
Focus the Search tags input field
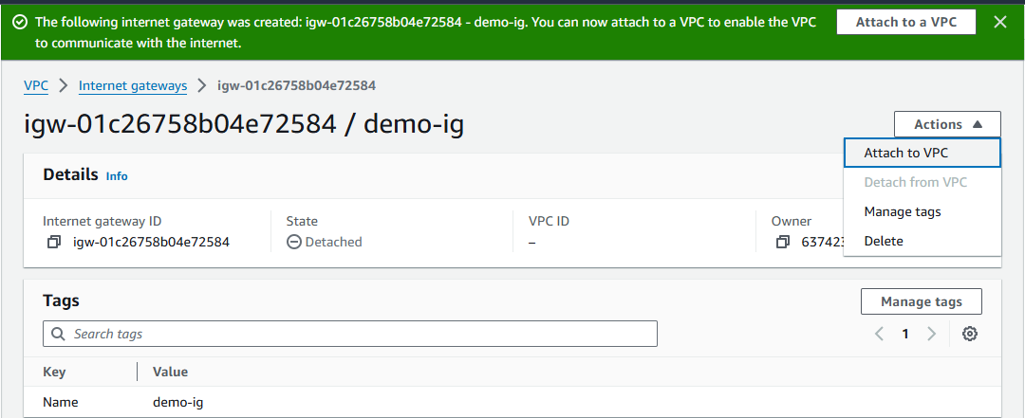click(349, 334)
